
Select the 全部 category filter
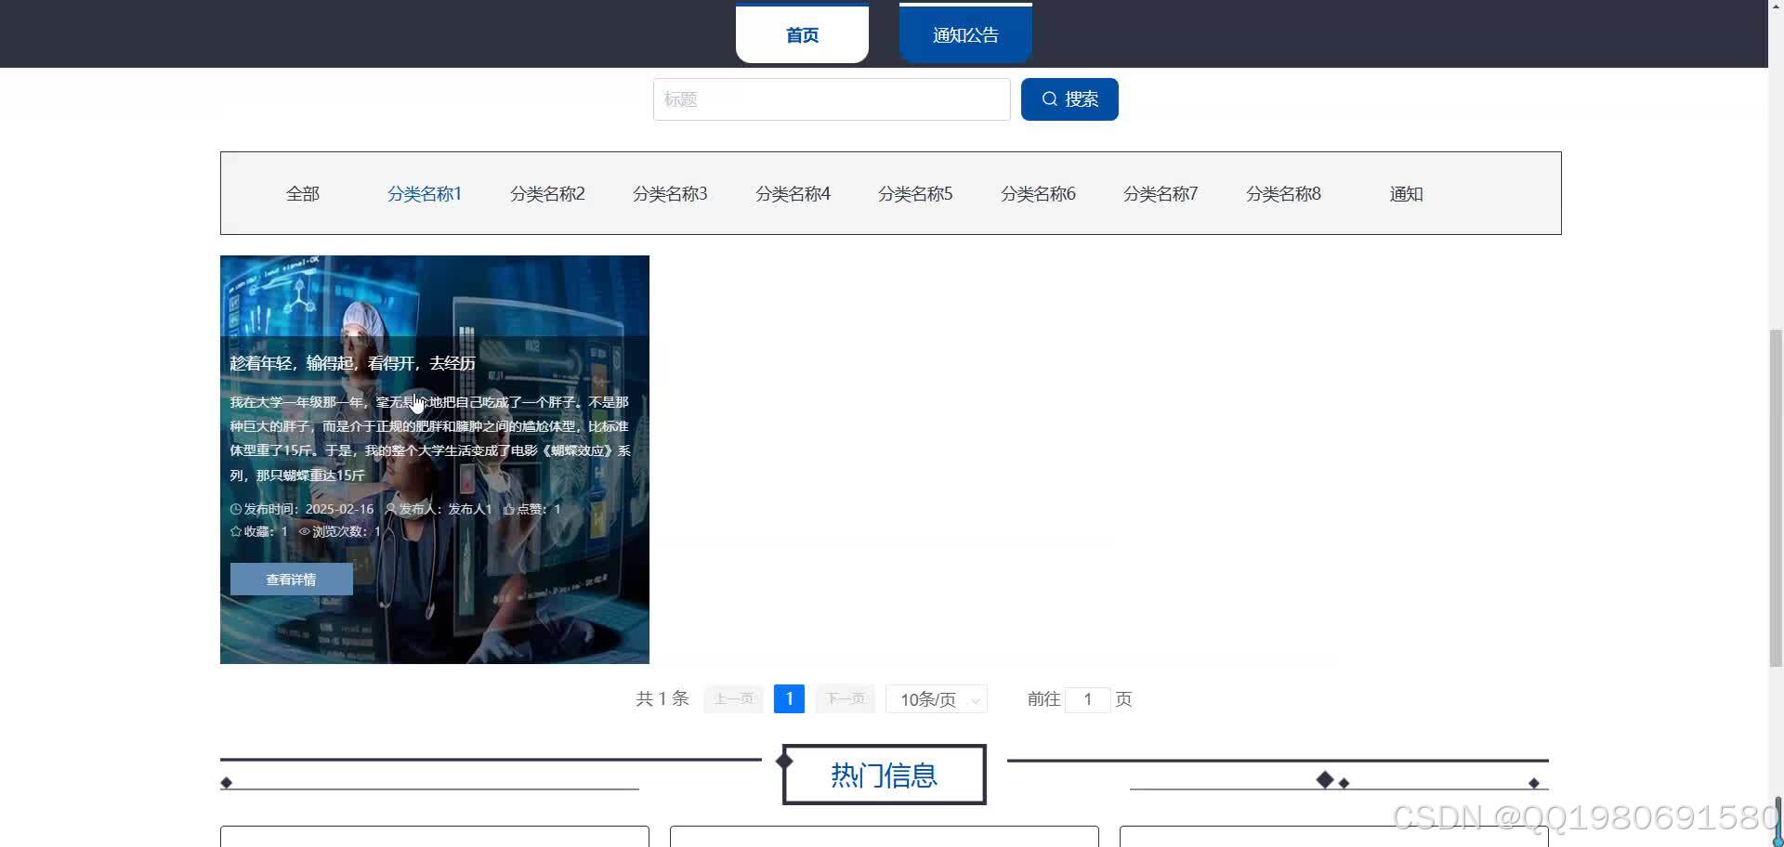tap(302, 193)
